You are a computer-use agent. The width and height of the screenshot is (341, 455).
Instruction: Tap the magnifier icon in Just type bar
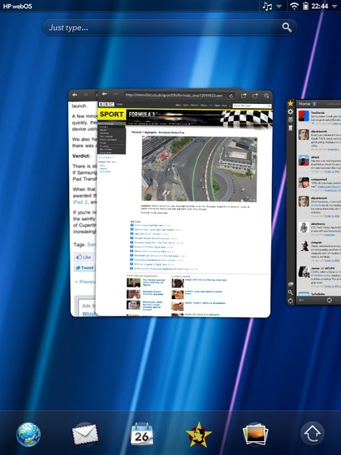287,28
